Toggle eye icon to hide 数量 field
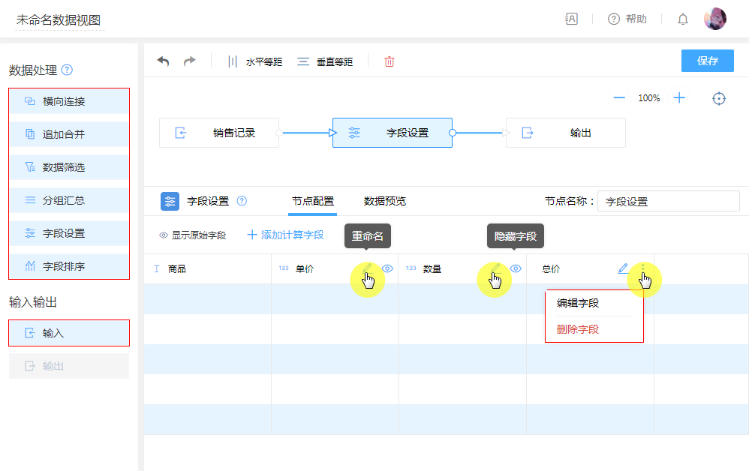 tap(516, 268)
